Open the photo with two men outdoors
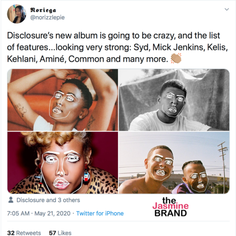The image size is (236, 236). [174, 163]
